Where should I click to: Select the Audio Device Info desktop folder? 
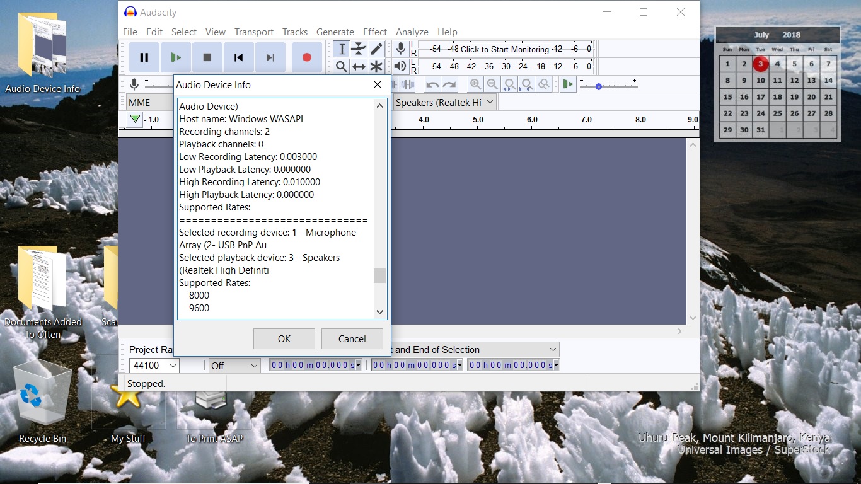point(42,54)
